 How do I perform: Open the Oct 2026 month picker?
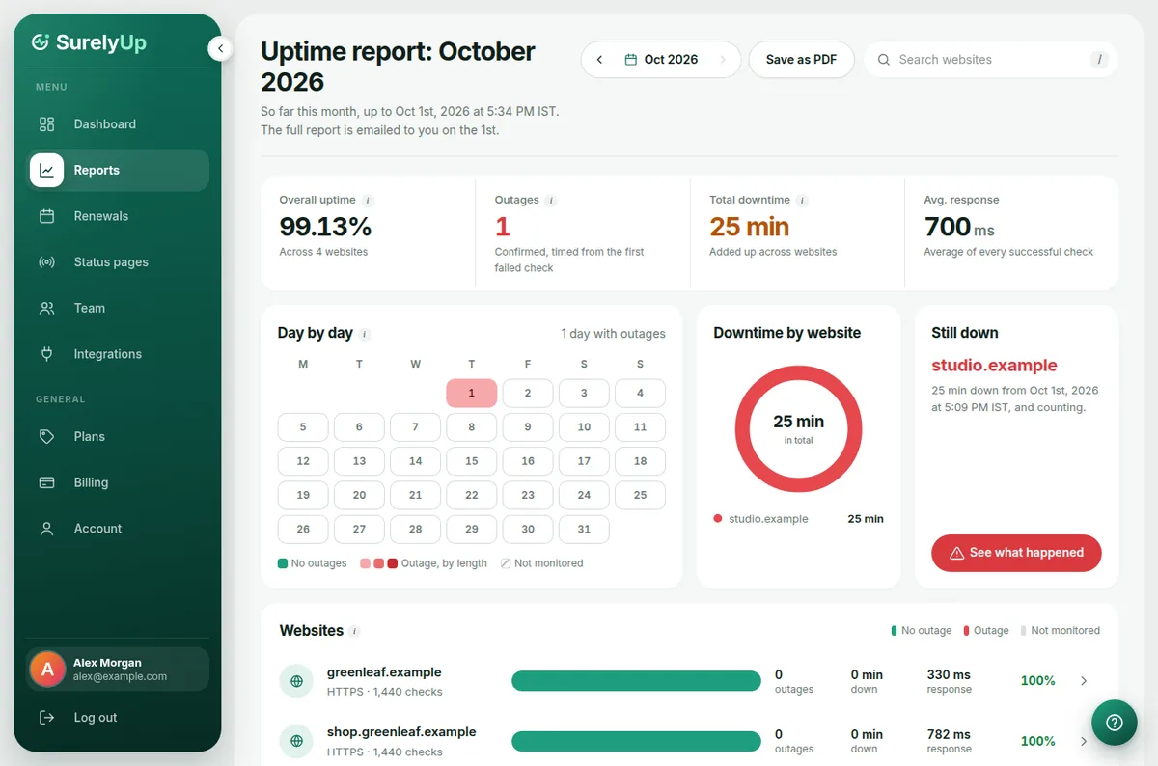click(661, 60)
